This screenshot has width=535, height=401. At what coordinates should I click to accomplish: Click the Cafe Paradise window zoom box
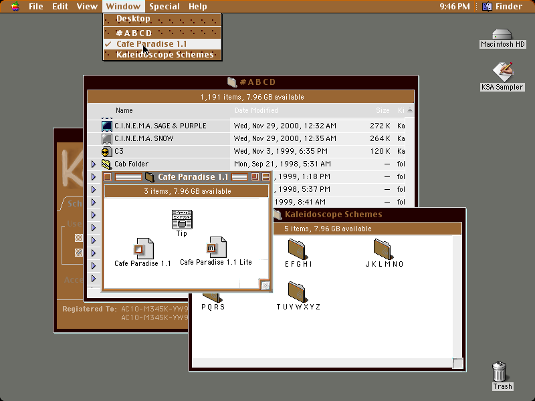coord(255,177)
